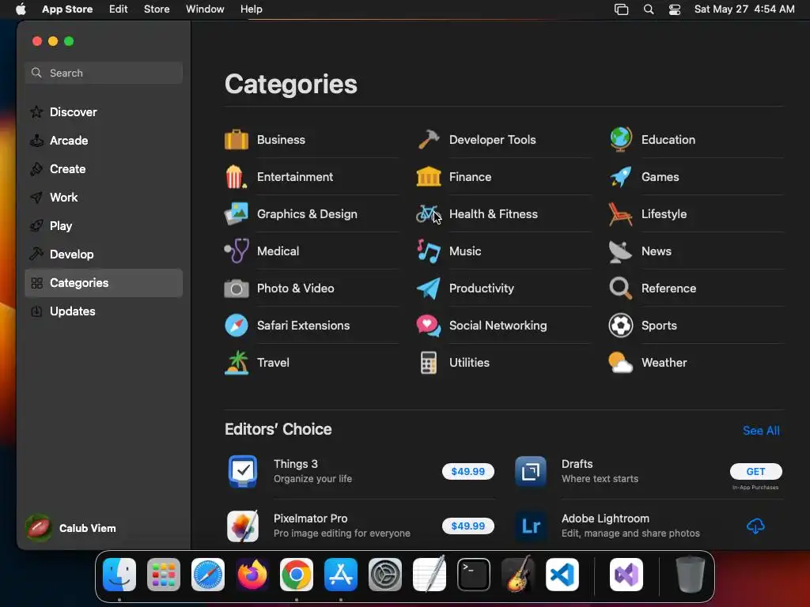Click the Things 3 app icon
The width and height of the screenshot is (810, 607).
[x=243, y=471]
